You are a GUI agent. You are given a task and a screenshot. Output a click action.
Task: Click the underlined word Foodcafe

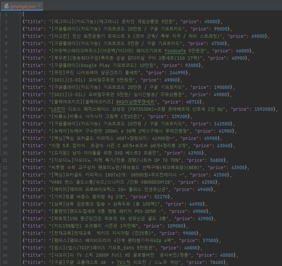(175, 51)
